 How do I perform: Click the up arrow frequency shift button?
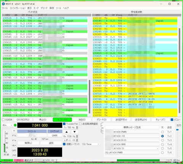click(x=67, y=132)
